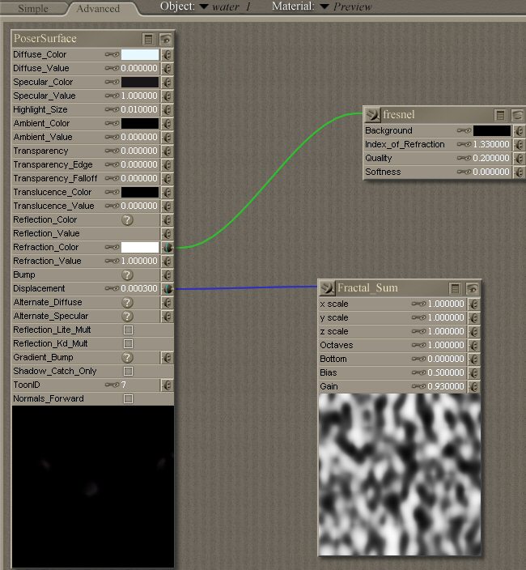Toggle Fractal_Sum node preview eye icon

(x=473, y=289)
